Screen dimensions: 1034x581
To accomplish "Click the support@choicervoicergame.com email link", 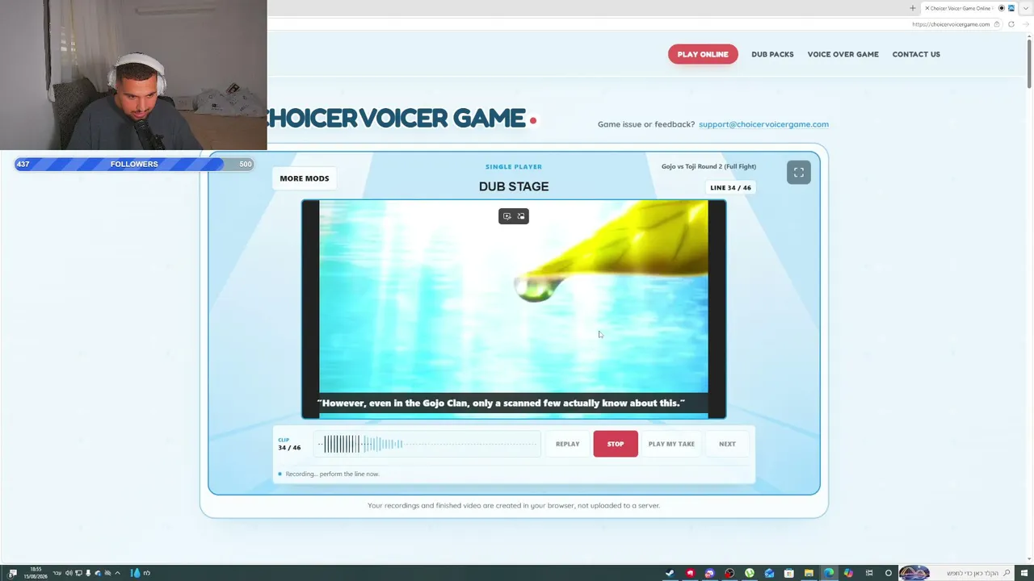I will click(x=763, y=124).
